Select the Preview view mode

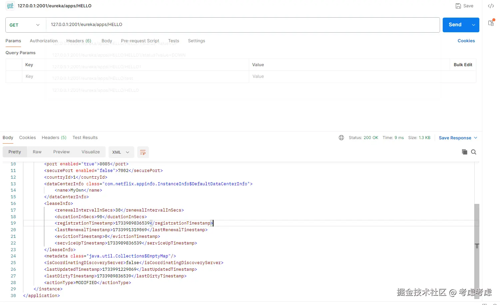(x=61, y=152)
